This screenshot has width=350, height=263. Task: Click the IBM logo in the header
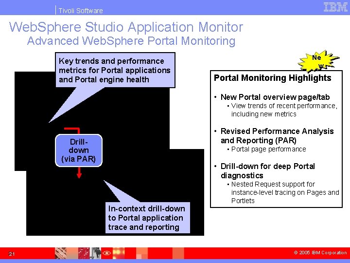point(335,7)
